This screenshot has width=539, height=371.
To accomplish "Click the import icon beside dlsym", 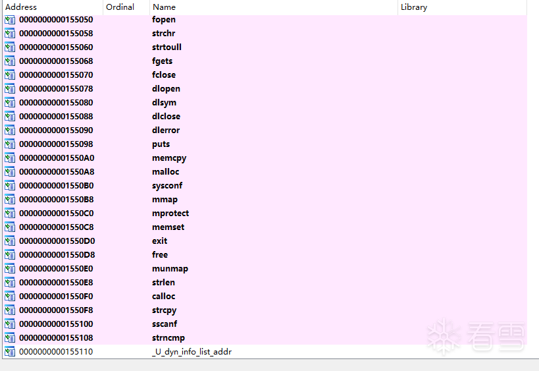I will point(10,103).
